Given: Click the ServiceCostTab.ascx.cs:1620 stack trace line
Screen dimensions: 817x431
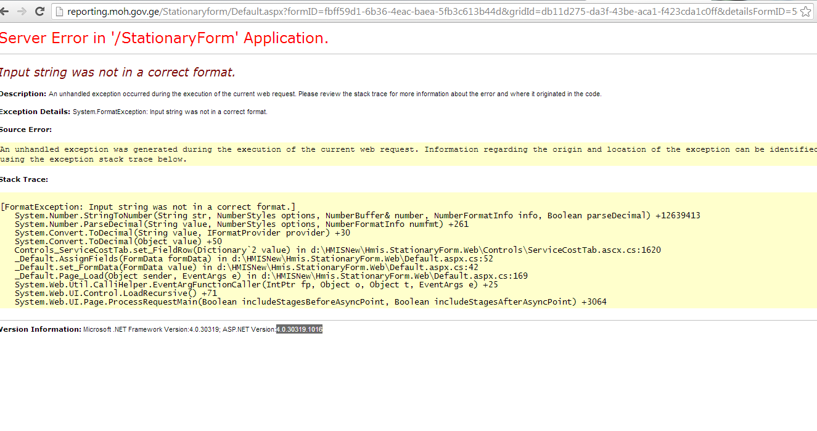Looking at the screenshot, I should coord(337,250).
